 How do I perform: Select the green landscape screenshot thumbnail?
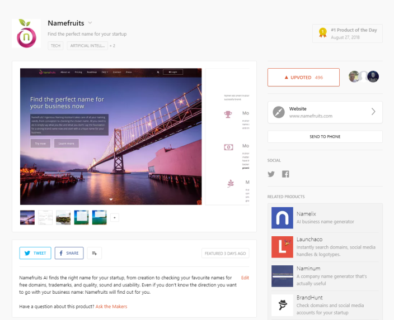(63, 217)
